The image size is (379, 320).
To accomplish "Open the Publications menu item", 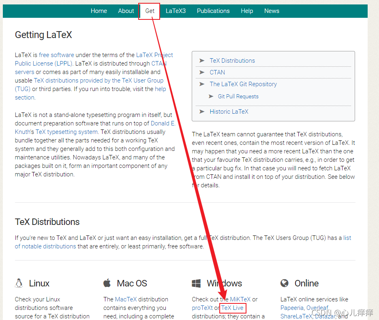I will (x=213, y=11).
